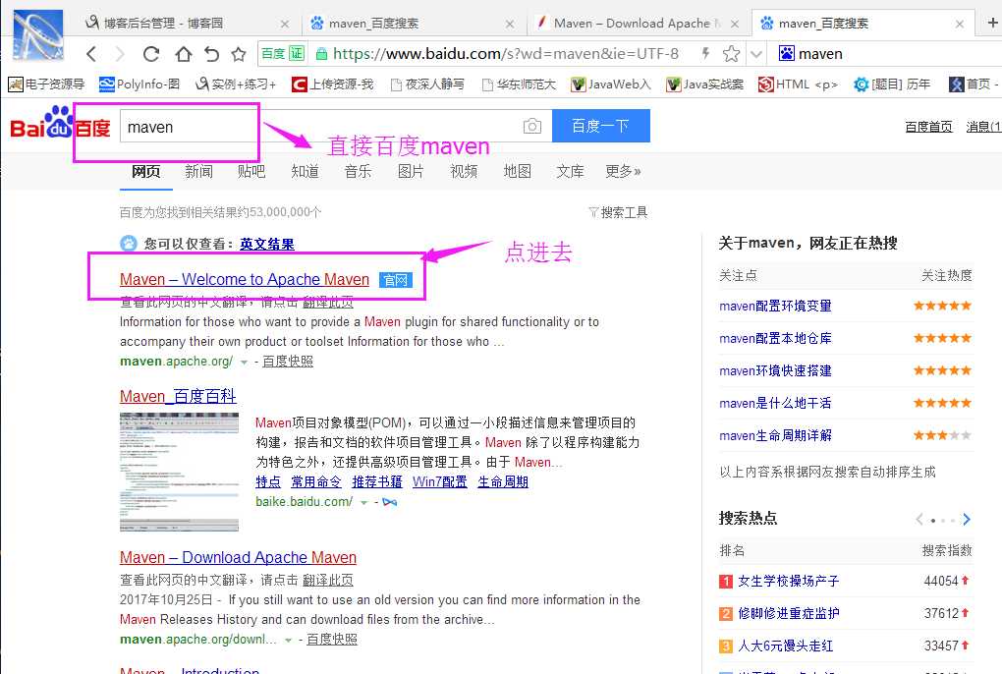This screenshot has width=1002, height=674.
Task: Click the Baidu logo
Action: (60, 124)
